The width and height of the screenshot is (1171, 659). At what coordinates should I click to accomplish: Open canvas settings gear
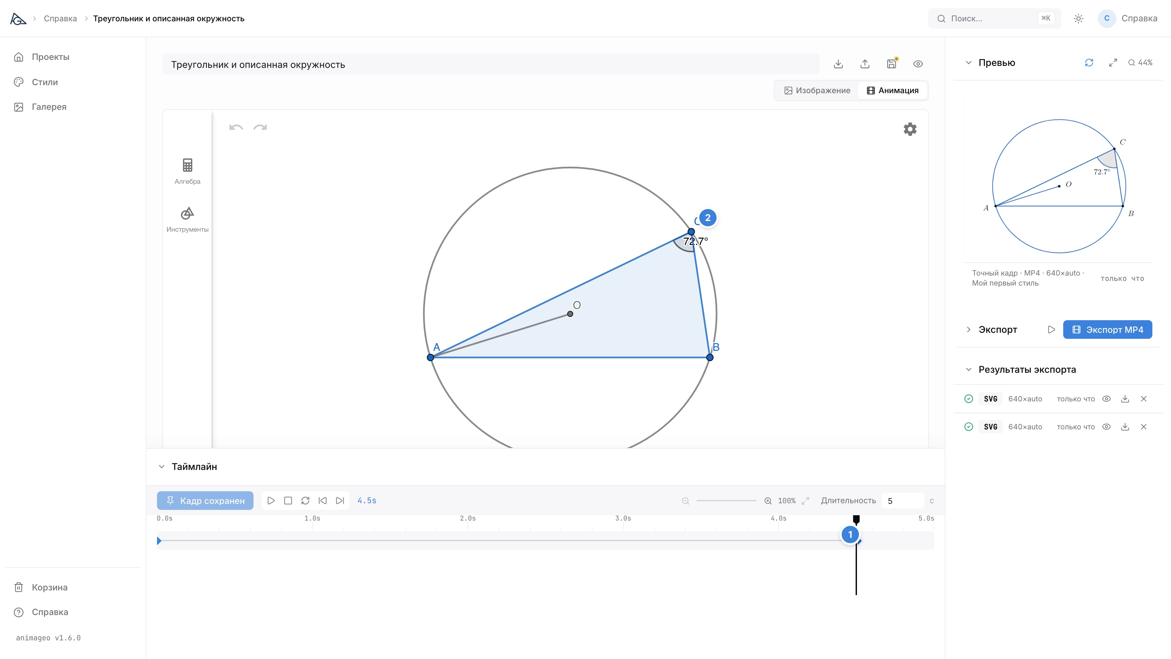pyautogui.click(x=910, y=129)
